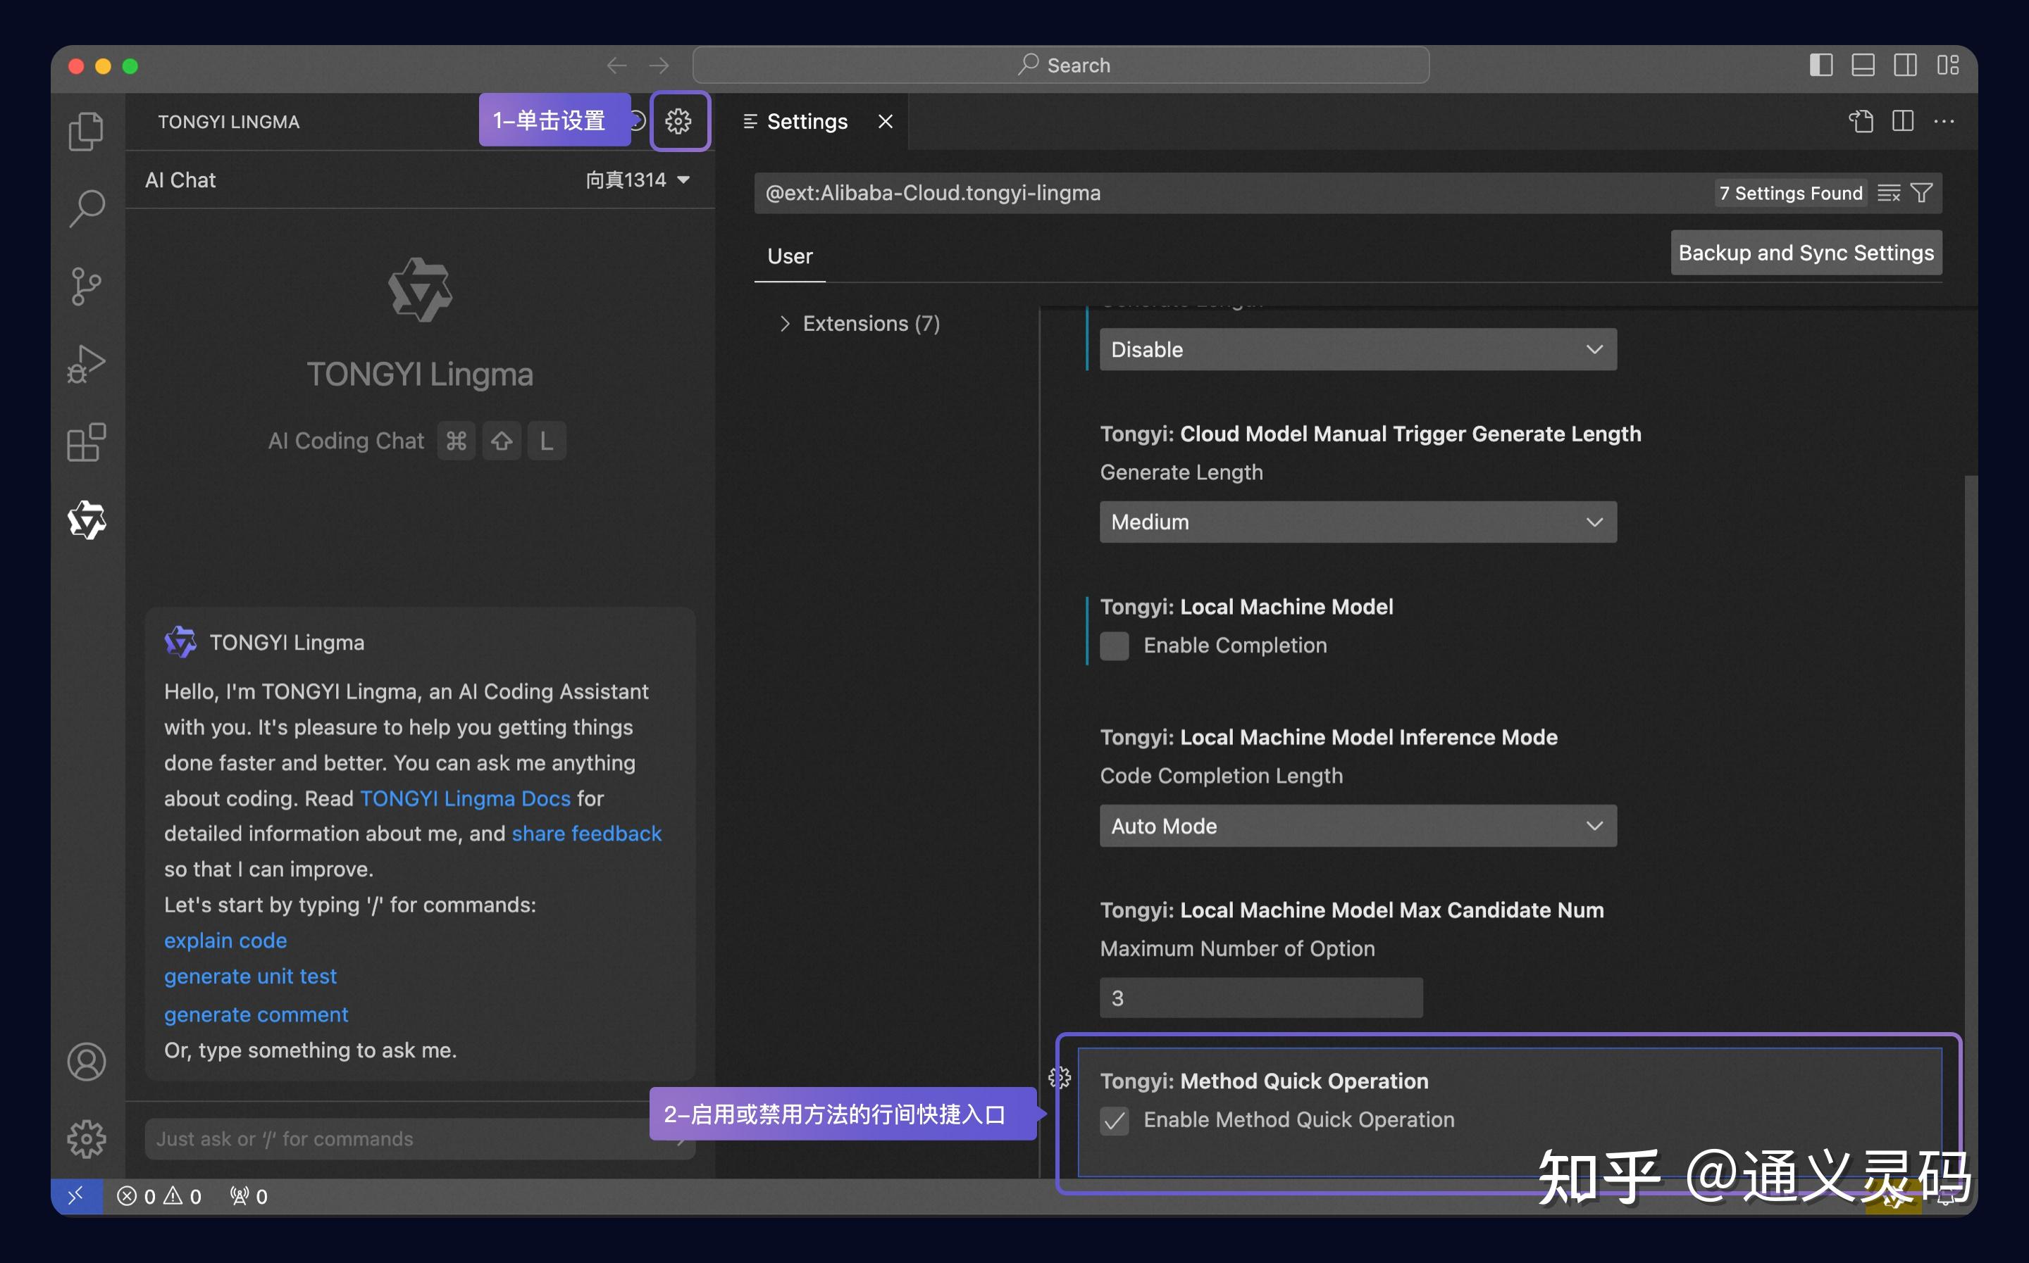Screen dimensions: 2029x1263
Task: Open the Run and Debug view
Action: [x=86, y=364]
